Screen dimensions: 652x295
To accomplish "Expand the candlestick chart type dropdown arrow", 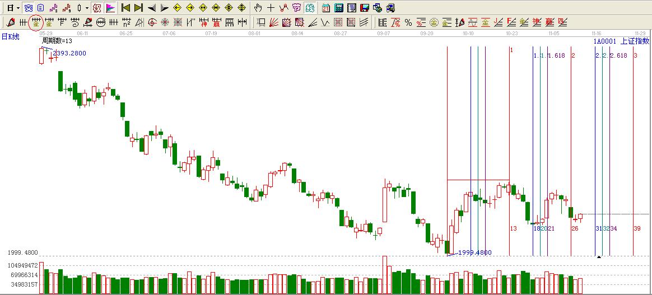I will 87,8.
